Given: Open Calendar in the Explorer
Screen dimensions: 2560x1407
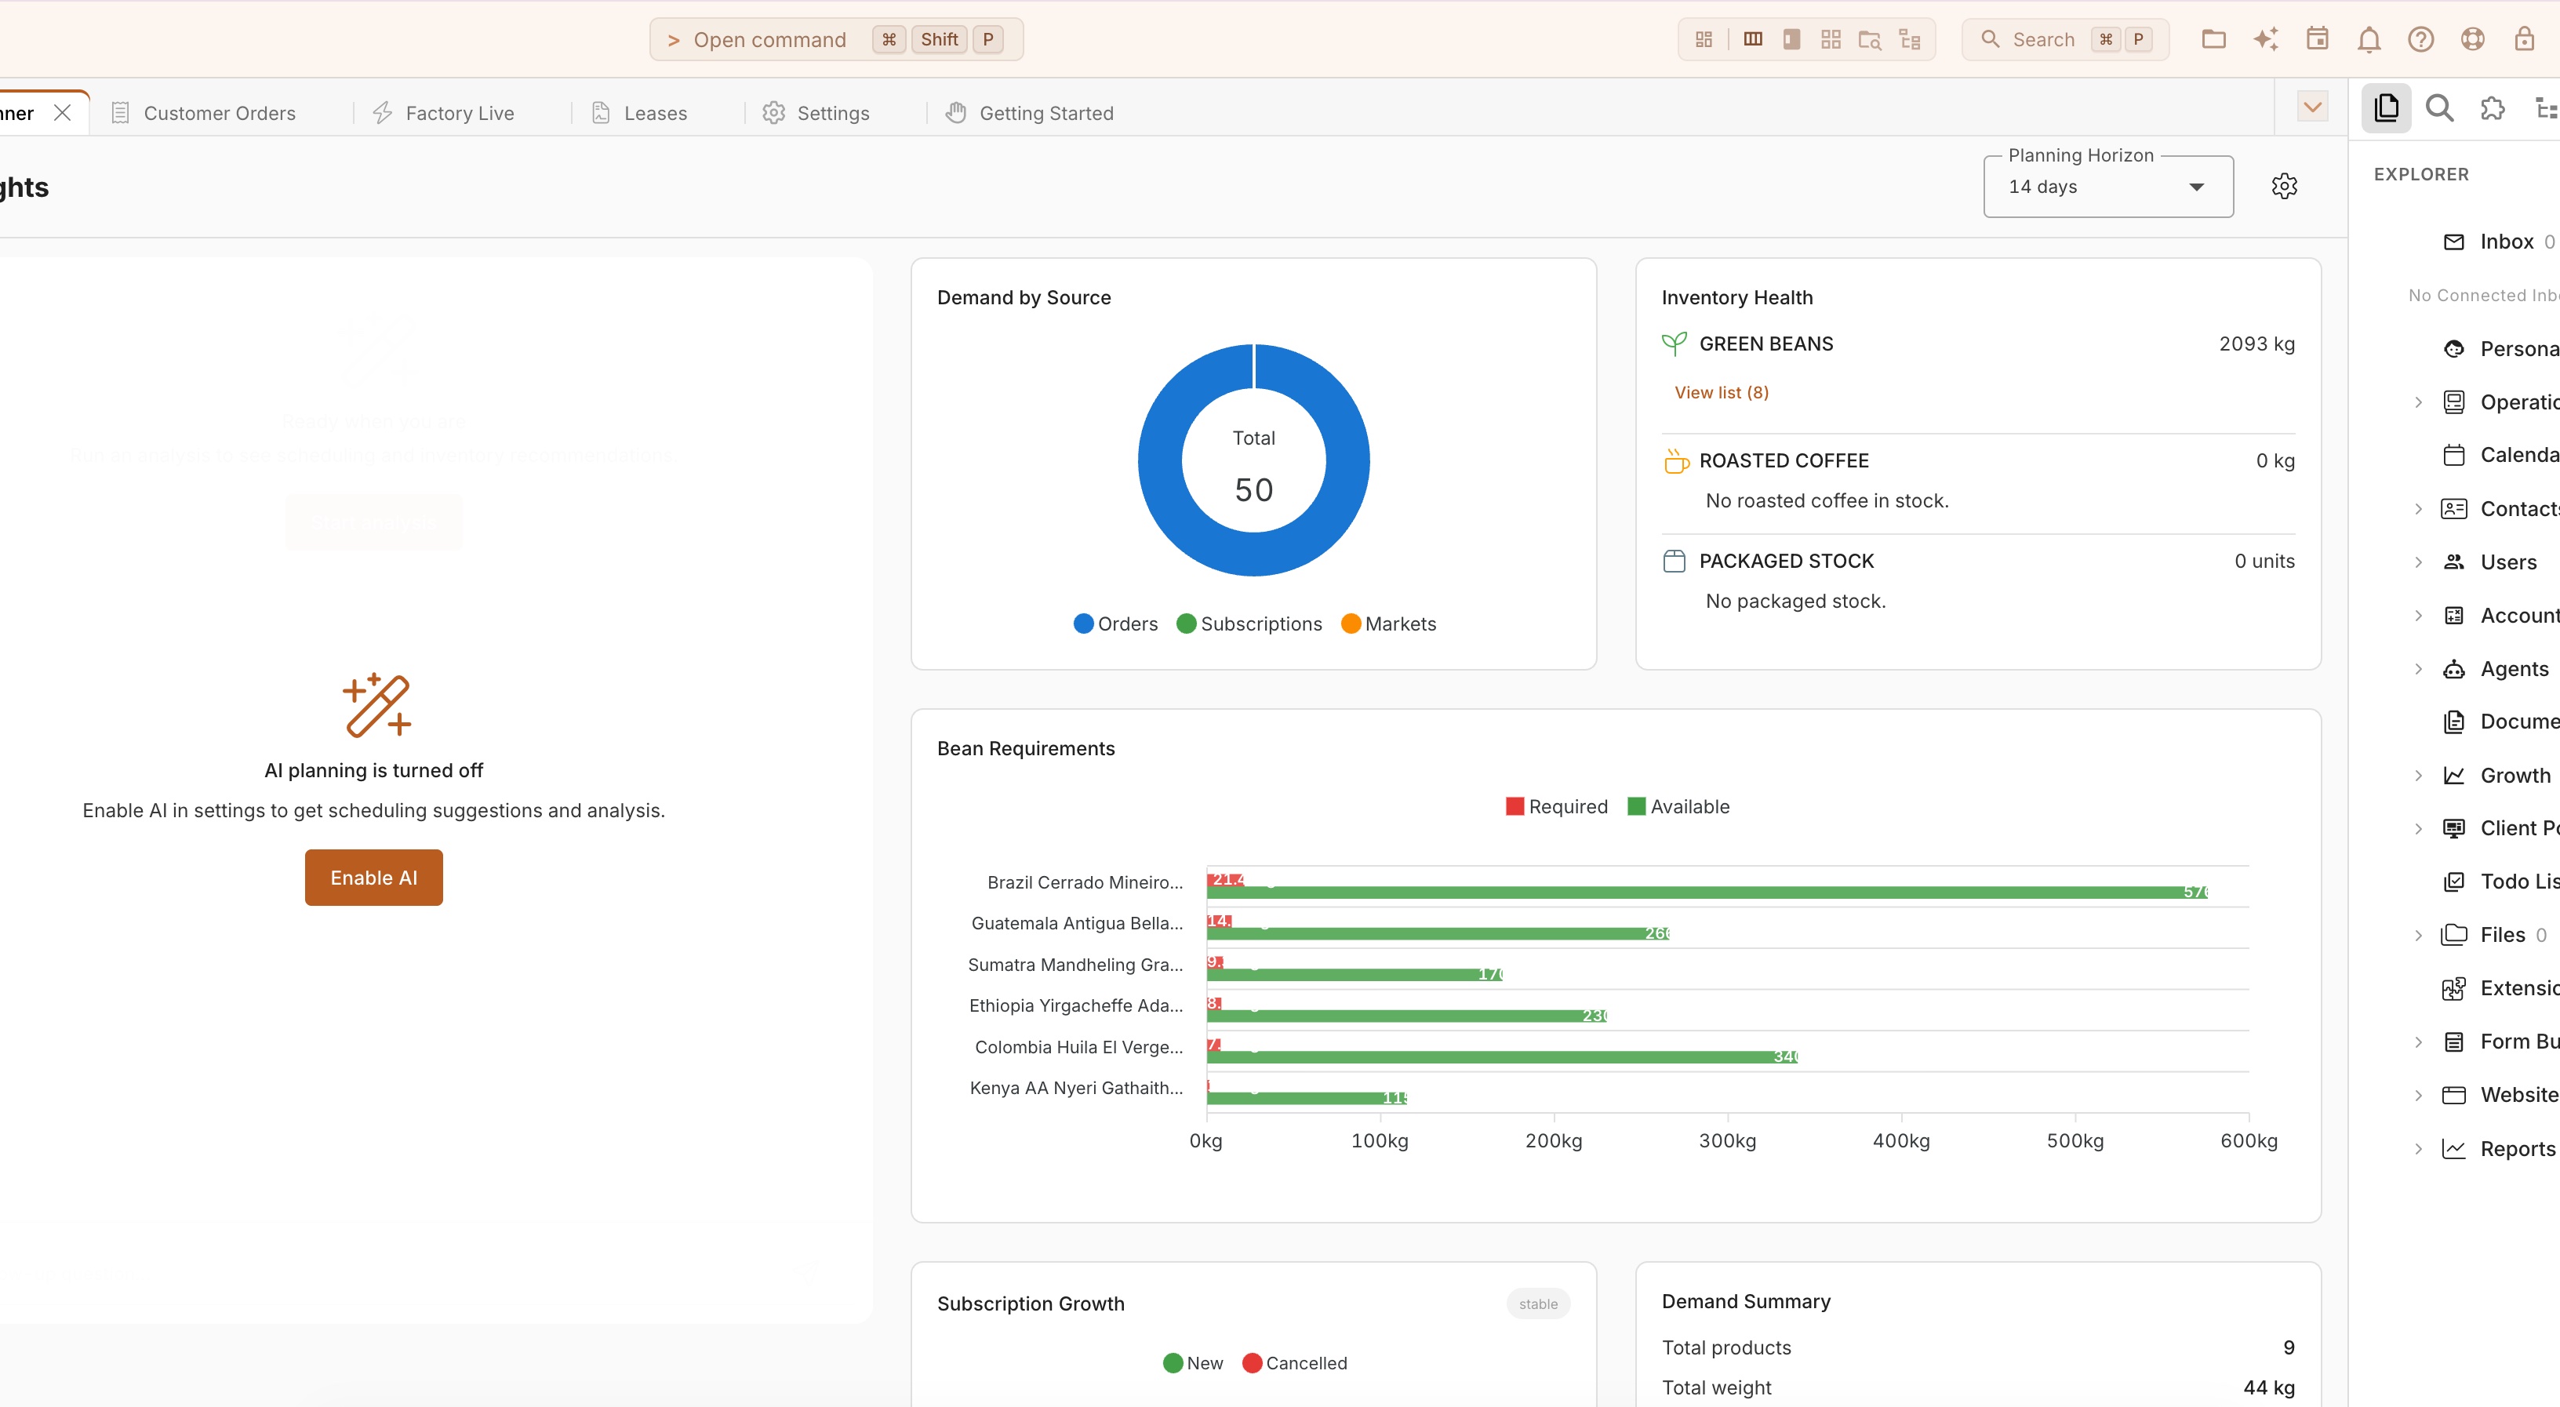Looking at the screenshot, I should pos(2500,455).
